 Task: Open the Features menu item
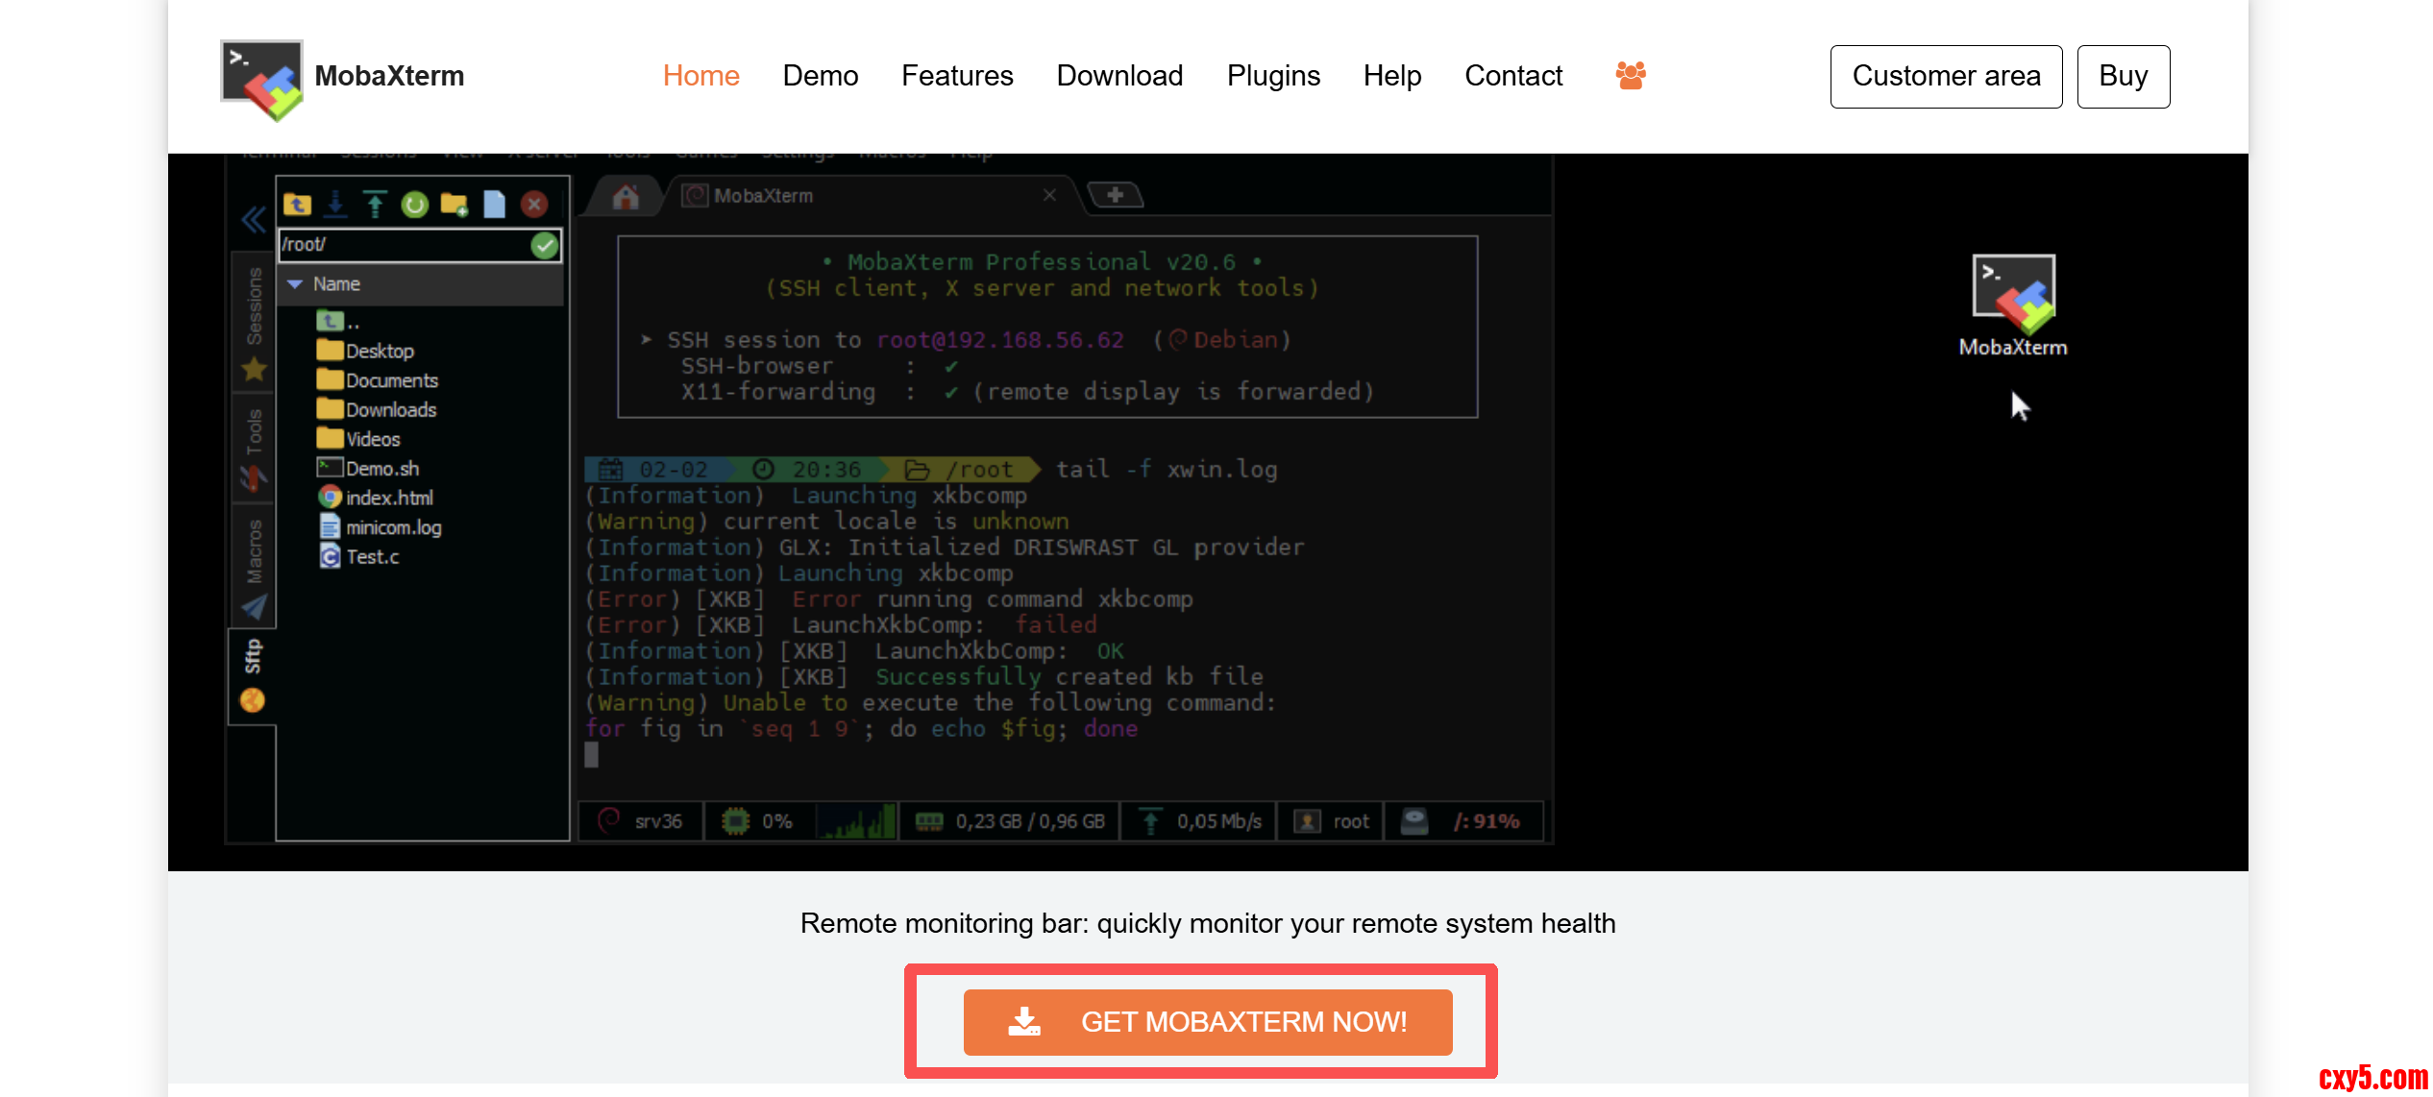point(957,76)
